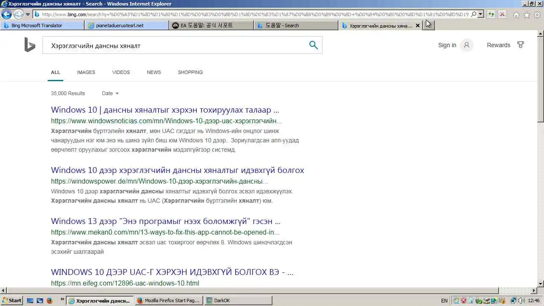Activate the Хэрэглэгчийн дансн... taskbar button
The height and width of the screenshot is (306, 544).
tap(100, 300)
